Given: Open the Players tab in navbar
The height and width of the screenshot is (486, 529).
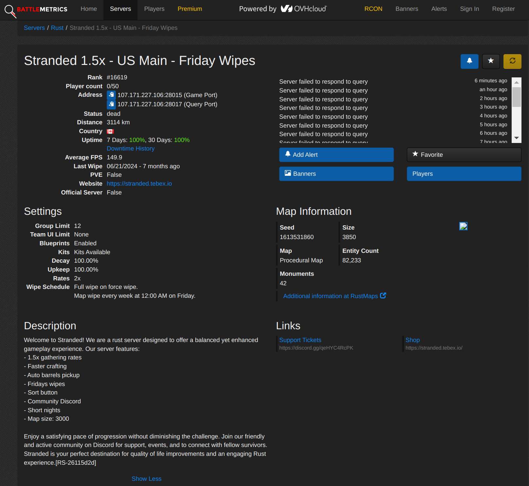Looking at the screenshot, I should (x=154, y=9).
